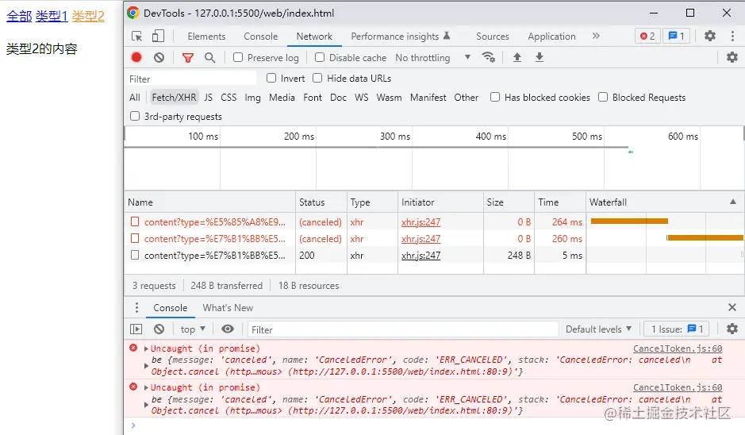
Task: Open network search with magnifier icon
Action: coord(209,57)
